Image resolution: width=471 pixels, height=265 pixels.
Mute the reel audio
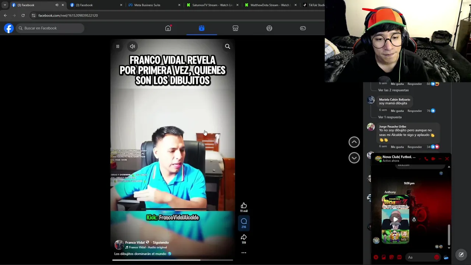pos(132,46)
